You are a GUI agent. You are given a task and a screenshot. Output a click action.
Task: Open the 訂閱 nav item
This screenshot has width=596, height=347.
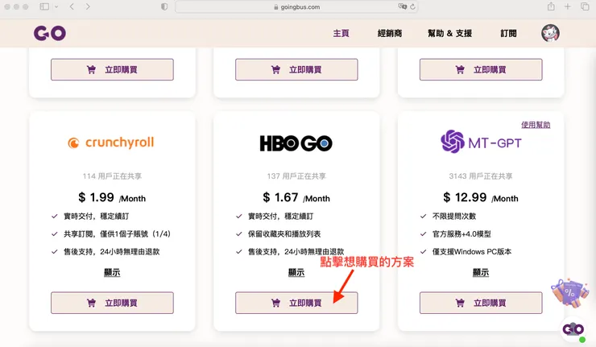(x=508, y=34)
